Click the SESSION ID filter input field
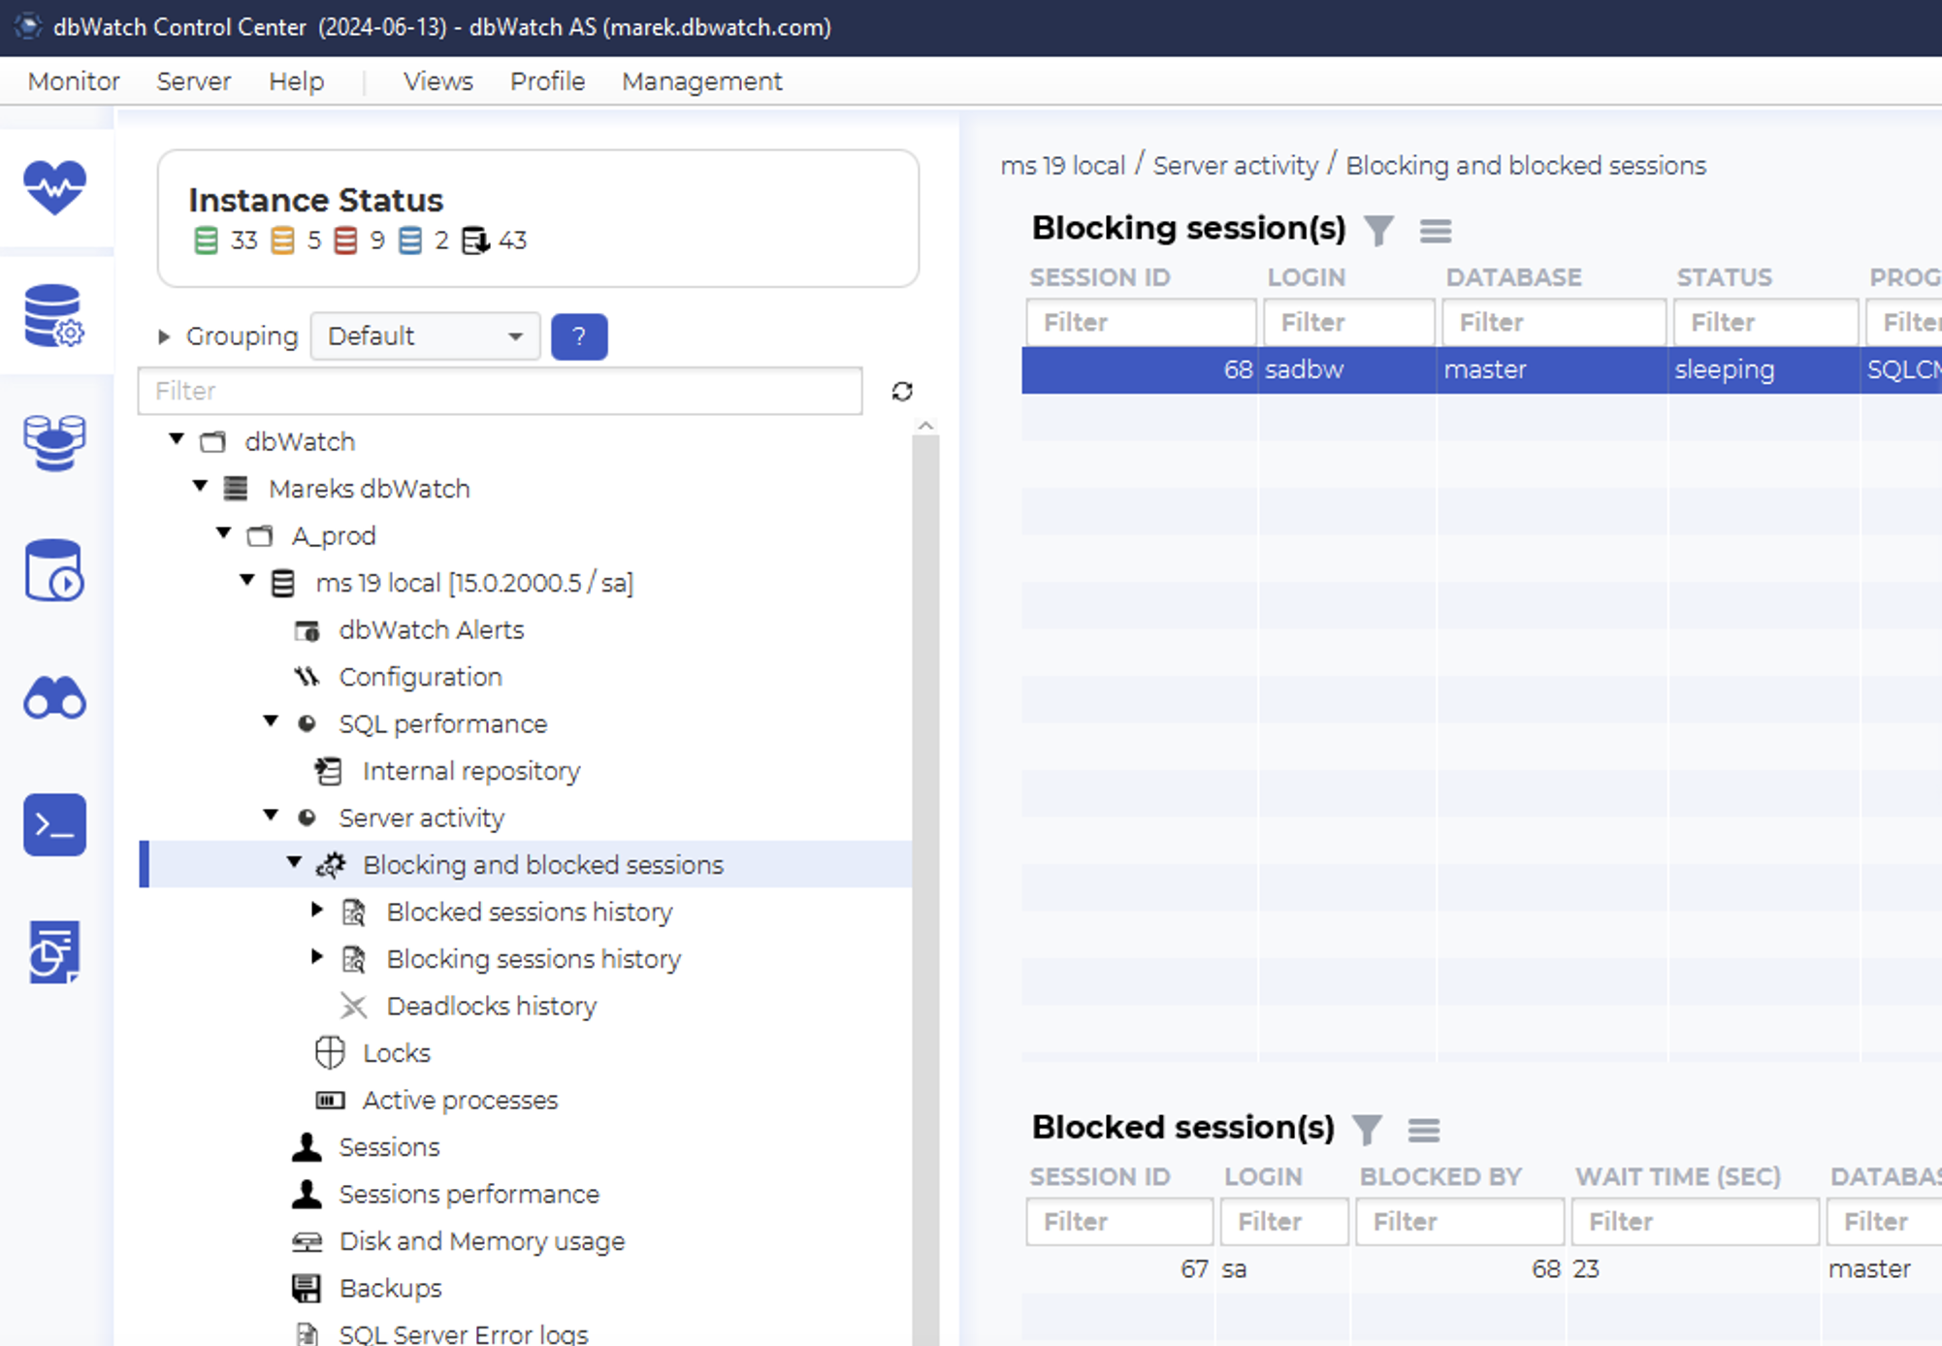The height and width of the screenshot is (1346, 1942). (x=1140, y=322)
